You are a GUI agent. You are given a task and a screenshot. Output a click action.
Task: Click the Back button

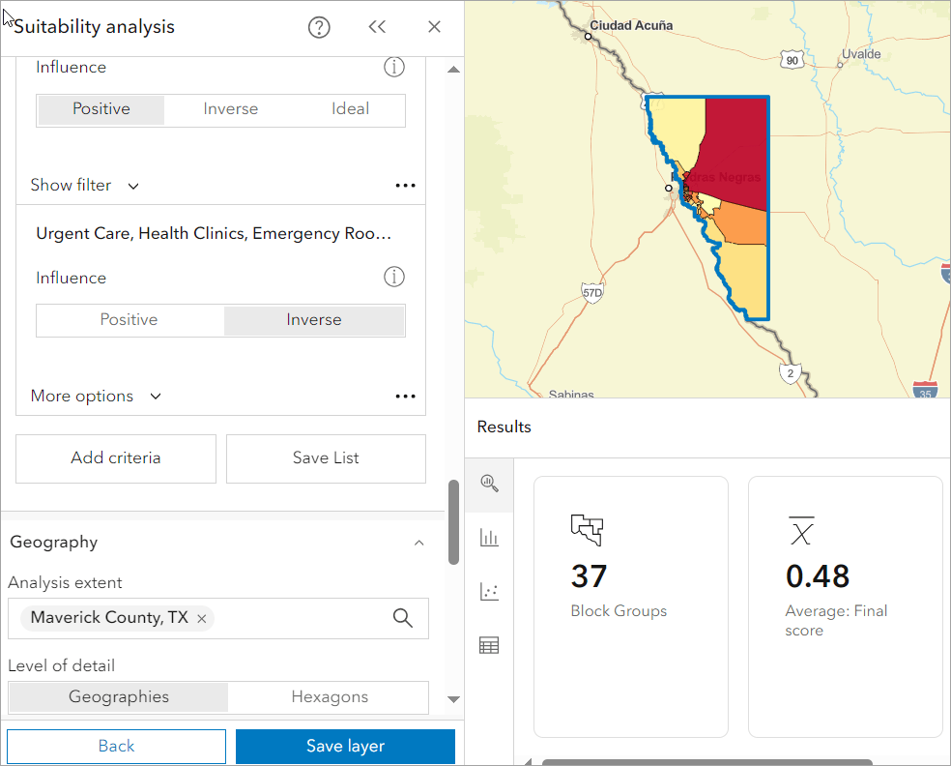point(115,746)
